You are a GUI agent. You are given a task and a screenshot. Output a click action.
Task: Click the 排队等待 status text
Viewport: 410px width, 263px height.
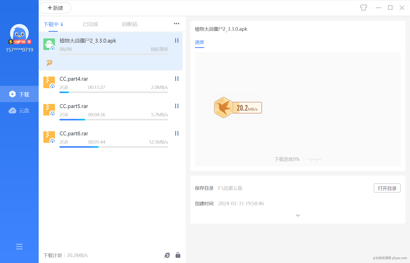pyautogui.click(x=159, y=49)
